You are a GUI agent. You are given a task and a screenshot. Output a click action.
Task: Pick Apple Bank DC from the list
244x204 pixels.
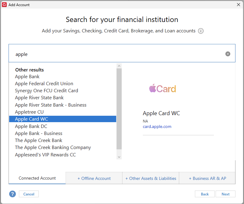tap(63, 126)
